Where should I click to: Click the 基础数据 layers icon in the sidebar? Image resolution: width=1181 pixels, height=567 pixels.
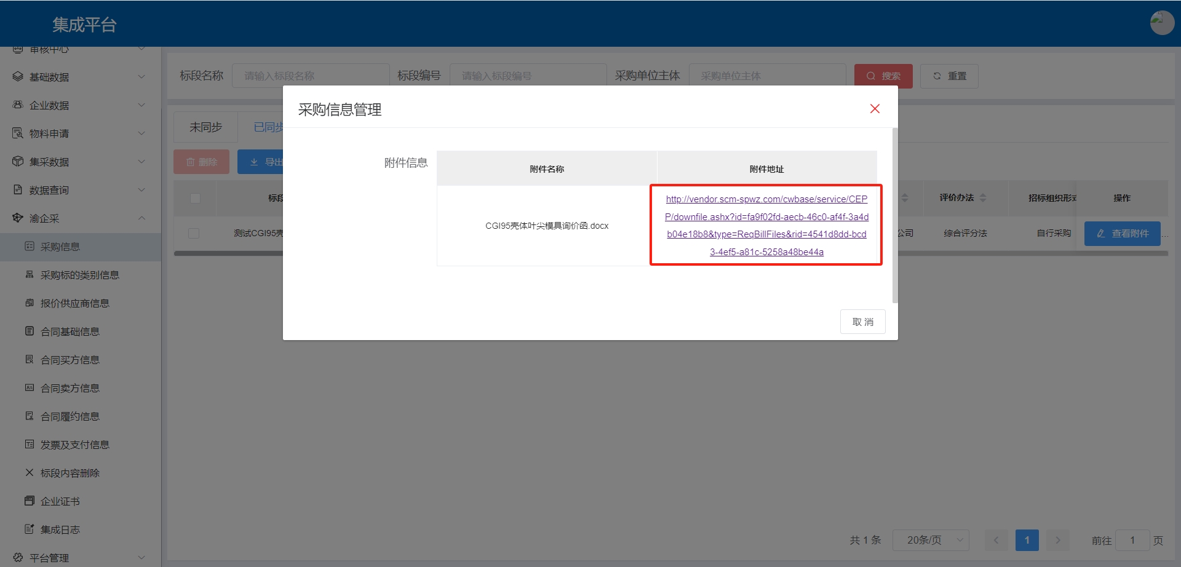pyautogui.click(x=18, y=77)
